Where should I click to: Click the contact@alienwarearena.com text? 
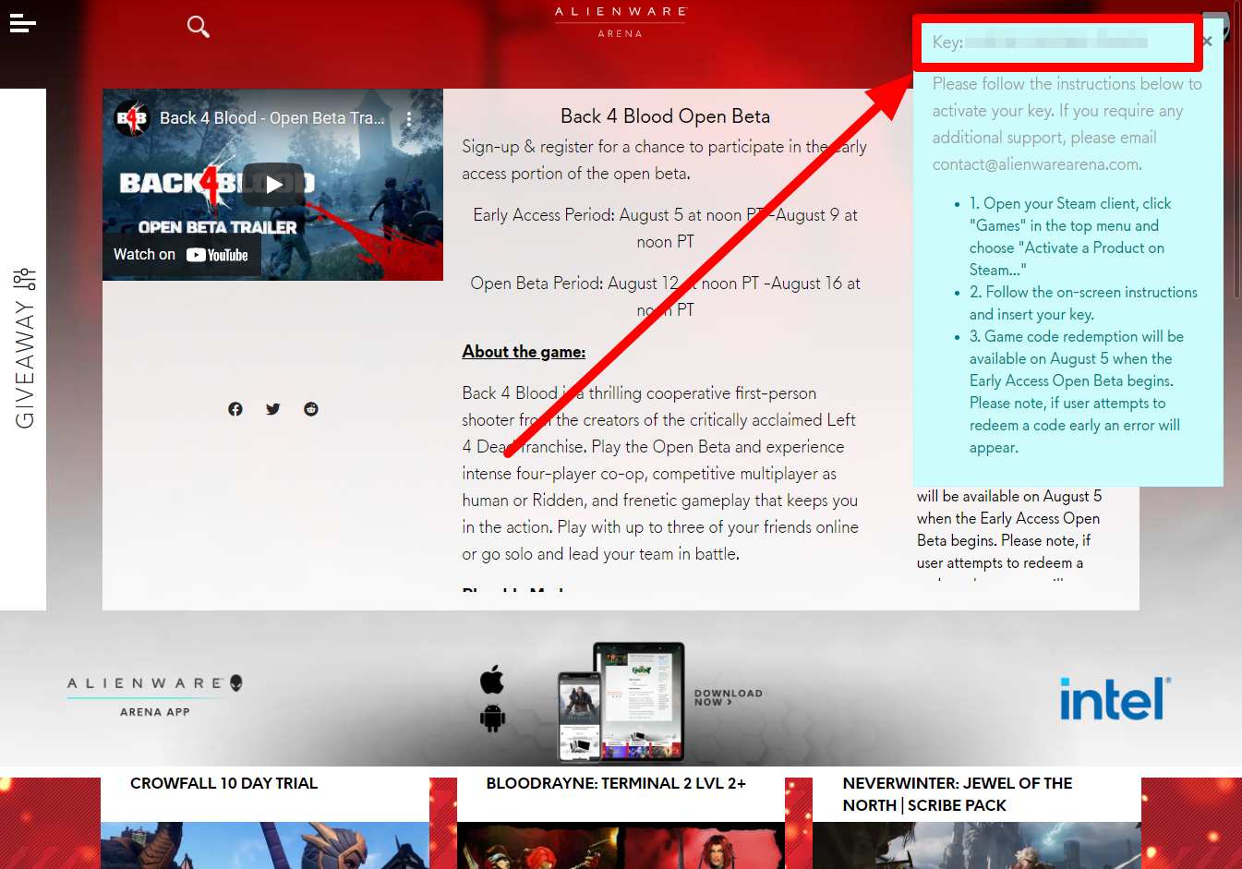1037,164
